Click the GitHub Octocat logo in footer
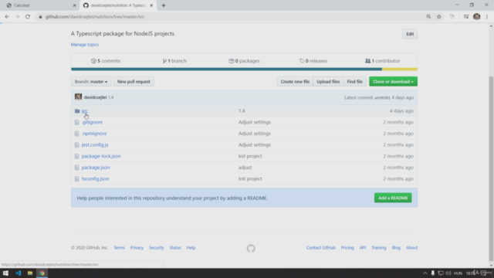 (x=251, y=249)
